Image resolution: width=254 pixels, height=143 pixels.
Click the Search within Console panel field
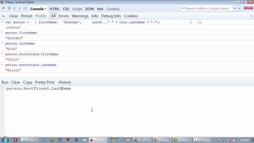click(207, 8)
